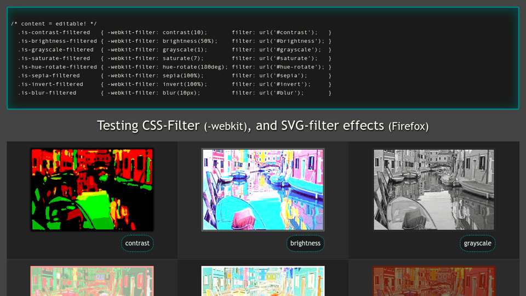Click the partially visible photo below grayscale

click(433, 281)
